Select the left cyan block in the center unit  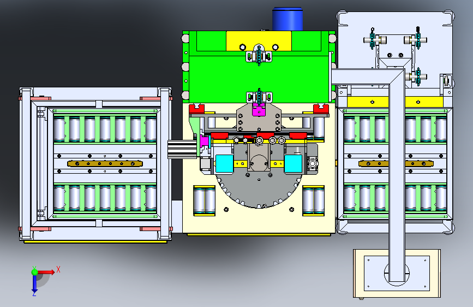224,164
